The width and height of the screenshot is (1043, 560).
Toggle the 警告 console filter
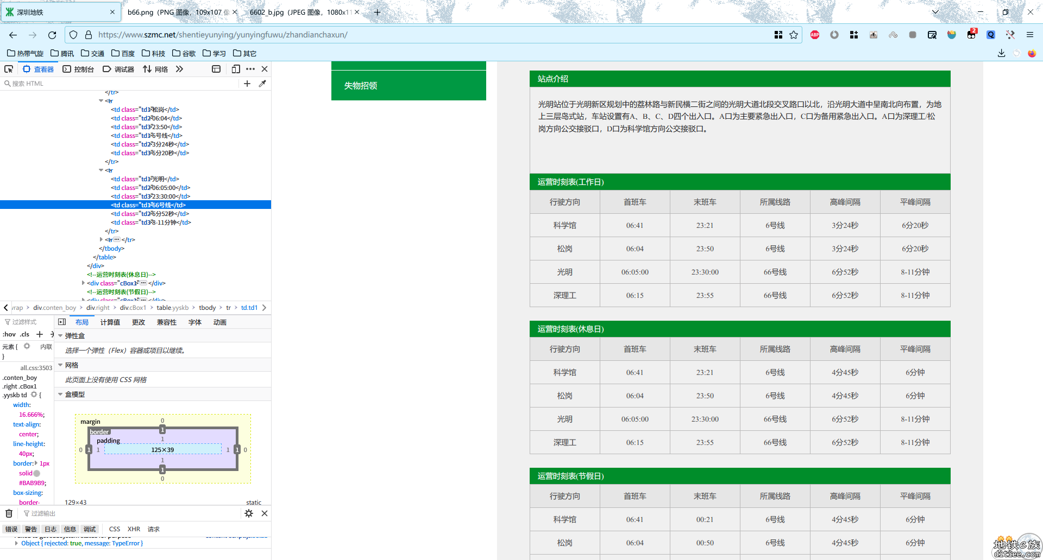tap(31, 529)
